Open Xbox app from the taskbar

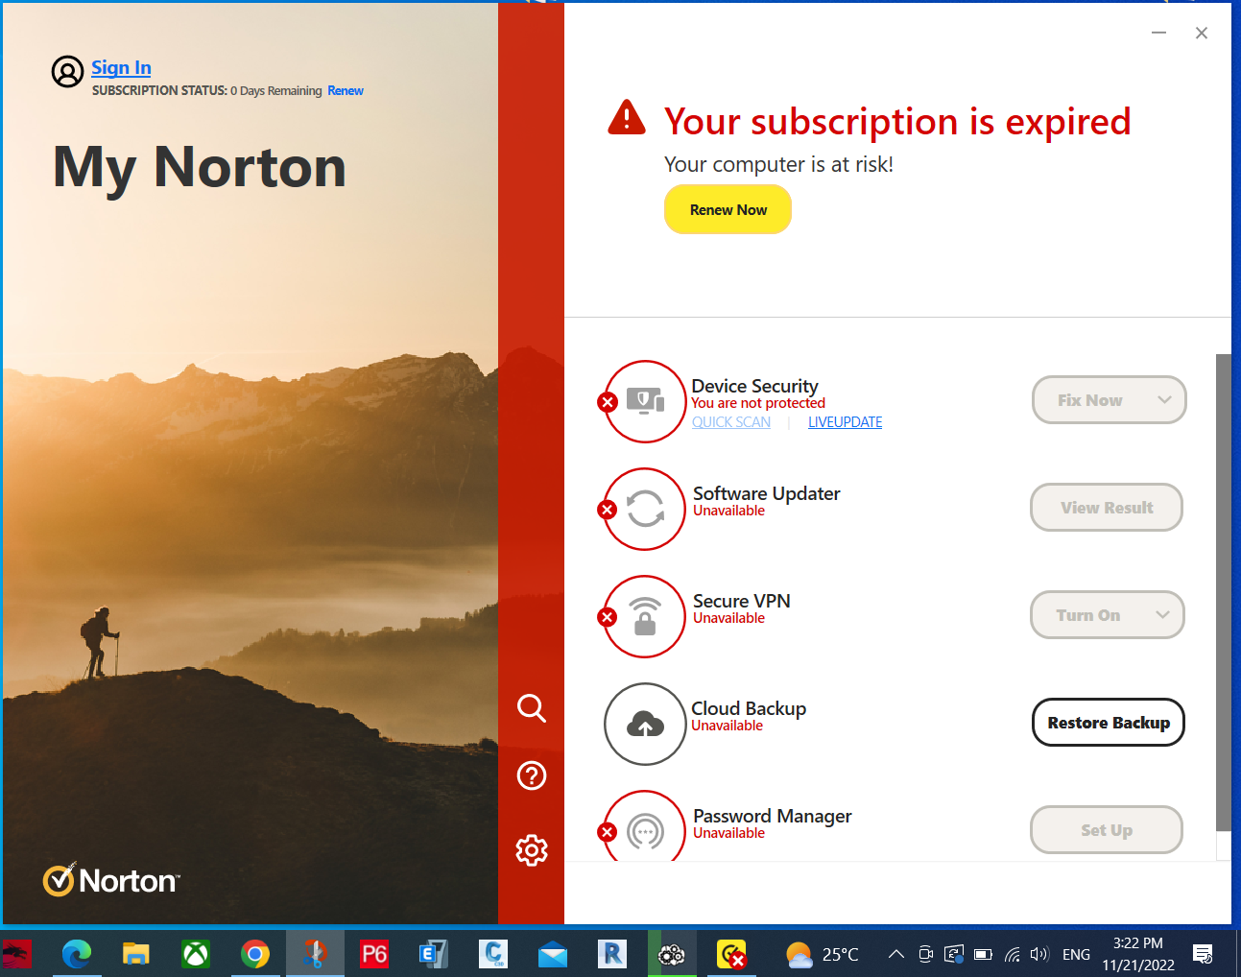tap(196, 954)
